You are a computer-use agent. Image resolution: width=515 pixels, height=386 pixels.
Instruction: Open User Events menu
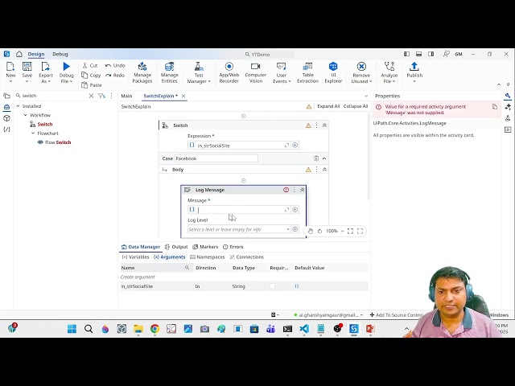[282, 72]
